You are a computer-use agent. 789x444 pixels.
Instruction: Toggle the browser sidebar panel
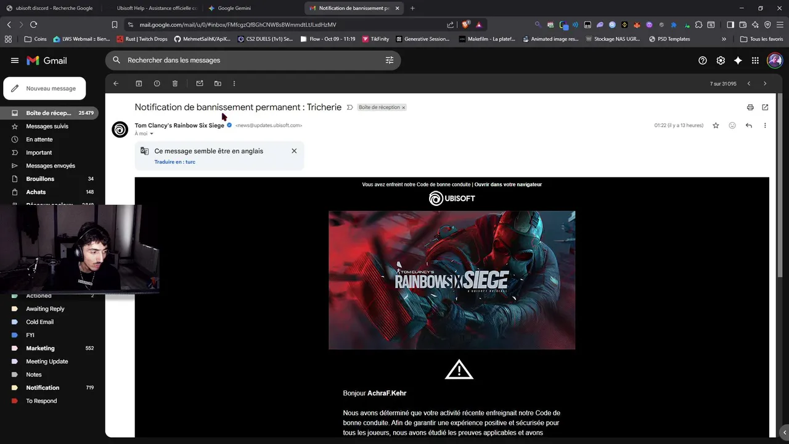pyautogui.click(x=730, y=25)
